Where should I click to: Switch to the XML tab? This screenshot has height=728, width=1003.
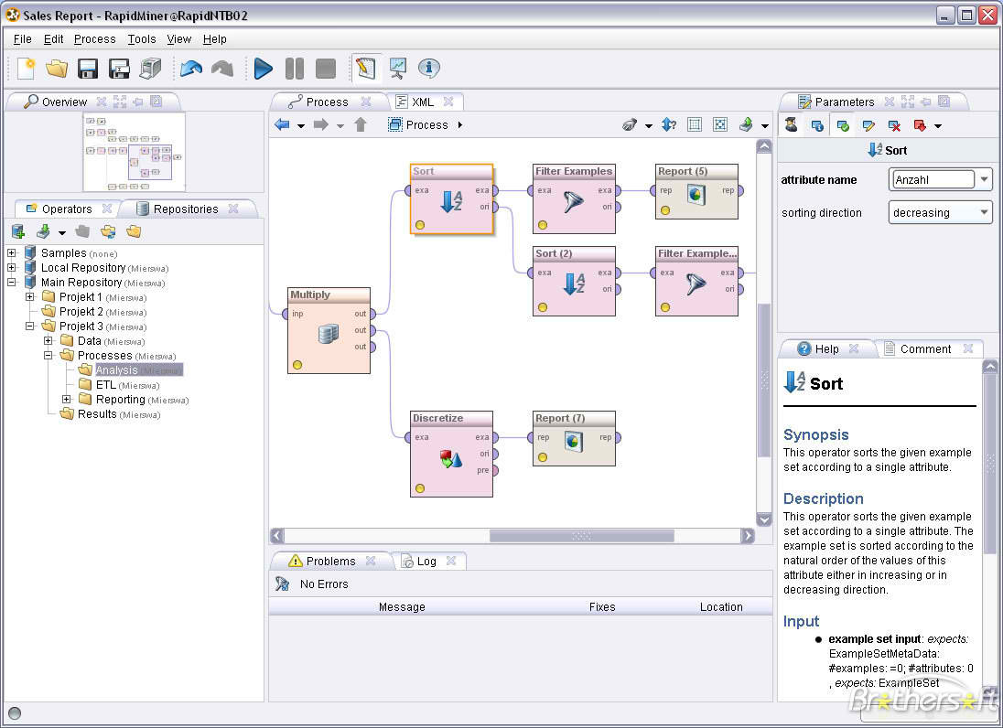[422, 102]
